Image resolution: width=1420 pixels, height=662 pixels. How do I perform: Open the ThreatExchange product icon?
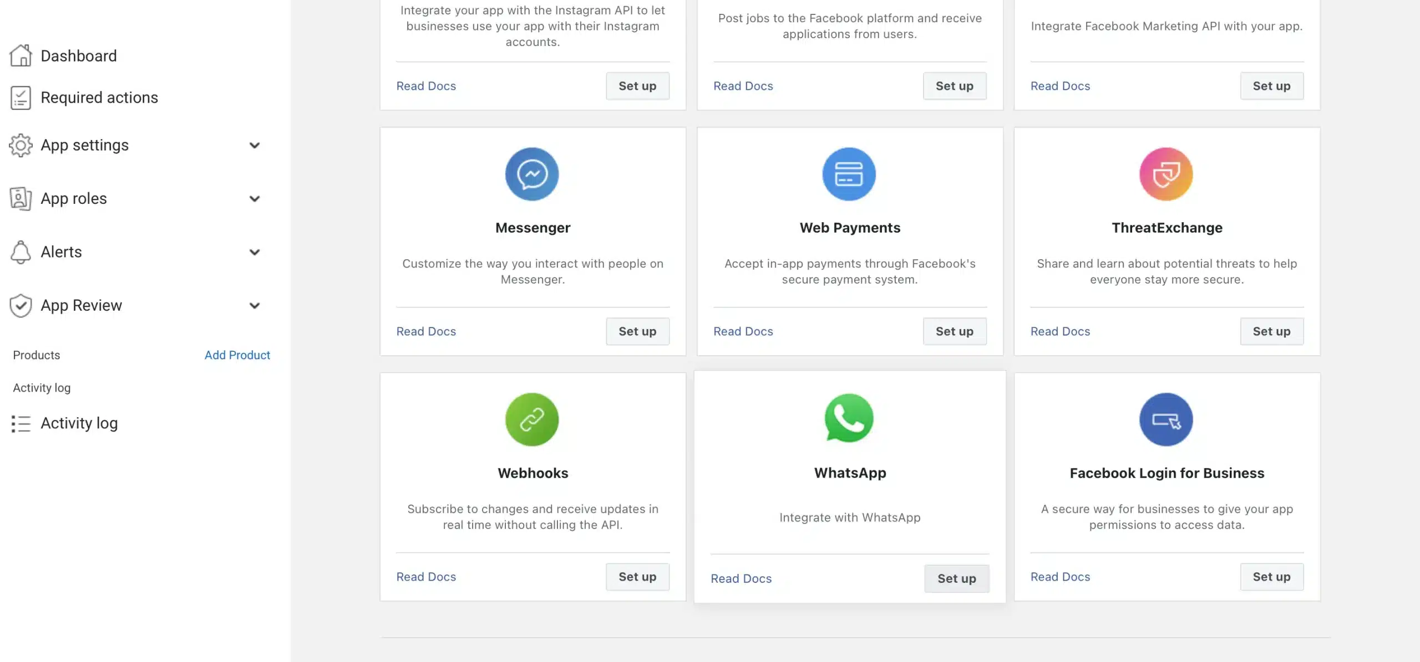(x=1165, y=173)
